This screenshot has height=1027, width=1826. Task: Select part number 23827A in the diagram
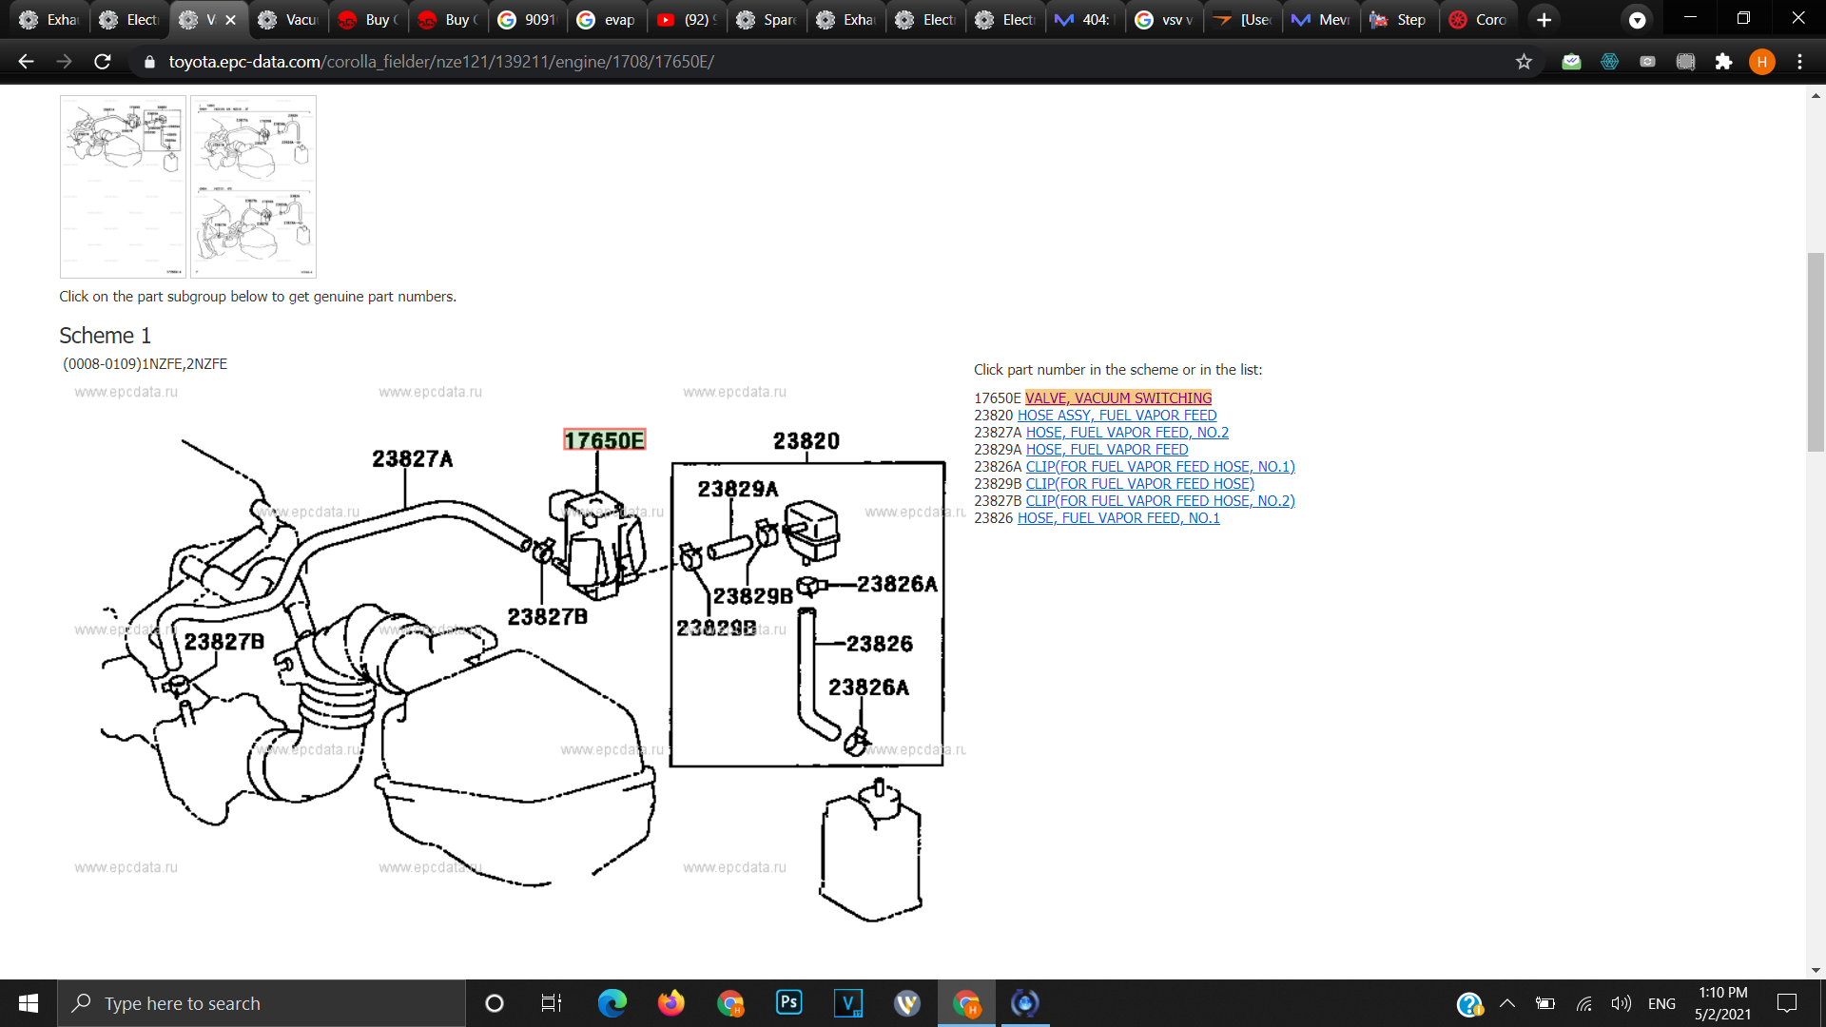click(413, 459)
